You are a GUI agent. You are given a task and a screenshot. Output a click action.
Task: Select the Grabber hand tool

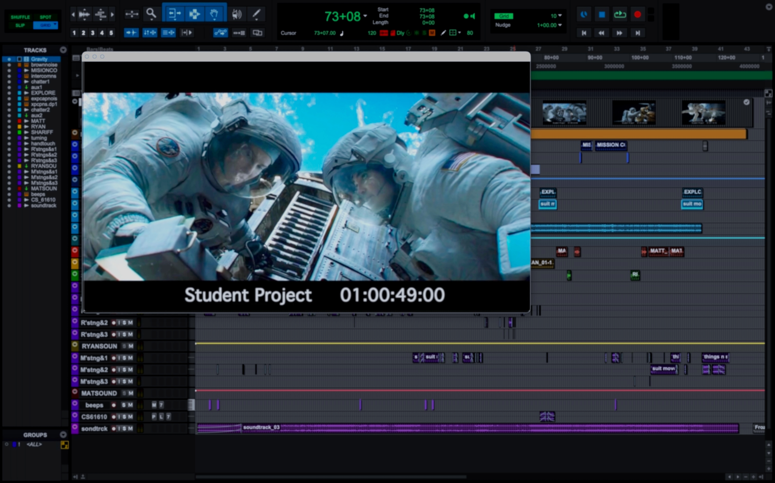point(214,14)
